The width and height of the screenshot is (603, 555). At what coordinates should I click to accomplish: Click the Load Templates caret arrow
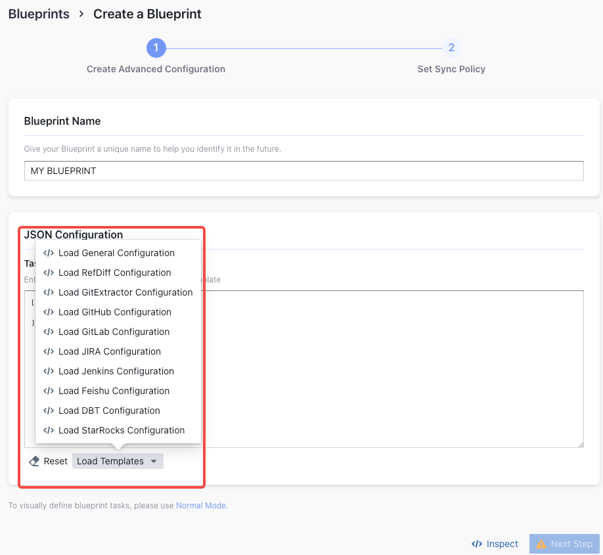click(154, 461)
